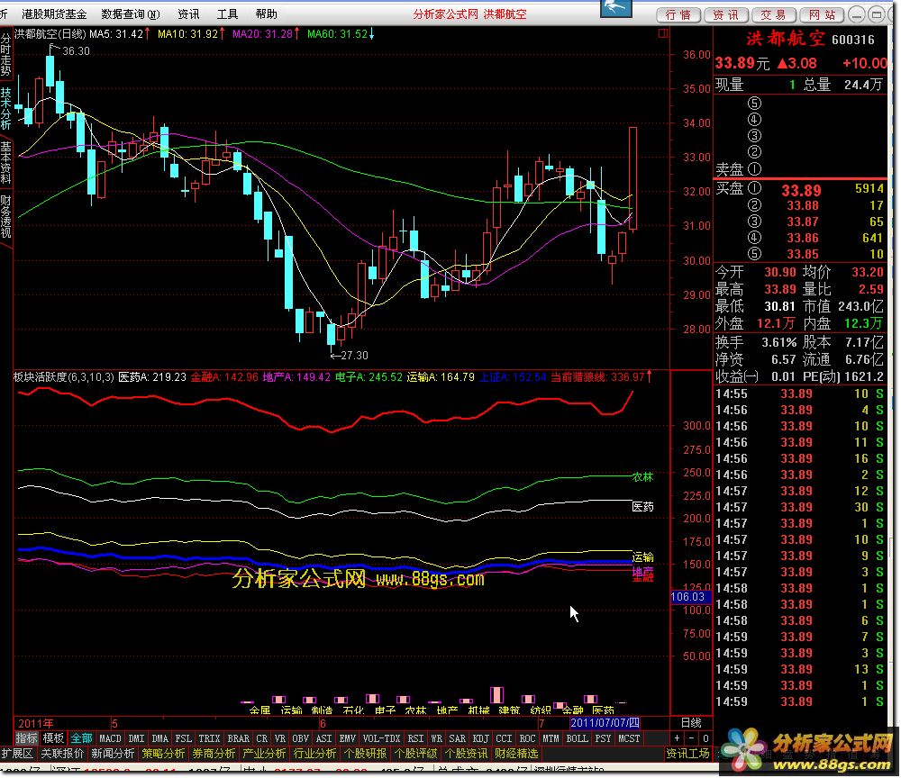Select the KDJ indicator

pos(481,738)
